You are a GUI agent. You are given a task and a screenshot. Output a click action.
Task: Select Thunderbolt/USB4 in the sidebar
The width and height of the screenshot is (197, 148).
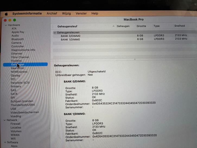(x=23, y=105)
